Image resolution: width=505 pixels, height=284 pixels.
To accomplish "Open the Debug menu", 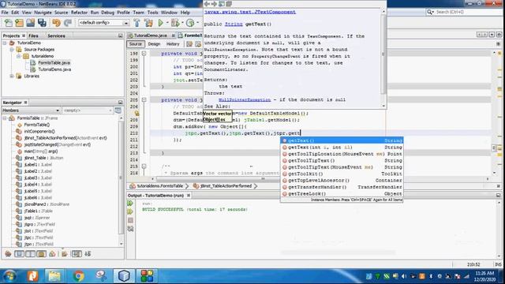I will [x=107, y=13].
